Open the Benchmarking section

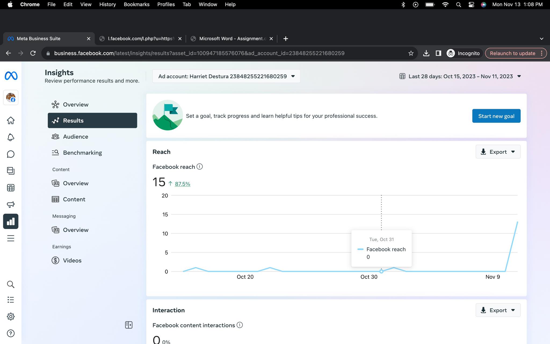click(82, 153)
